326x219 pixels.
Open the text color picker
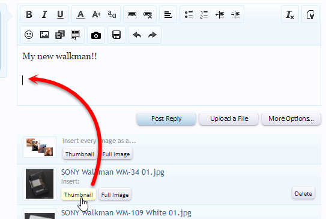(x=80, y=14)
